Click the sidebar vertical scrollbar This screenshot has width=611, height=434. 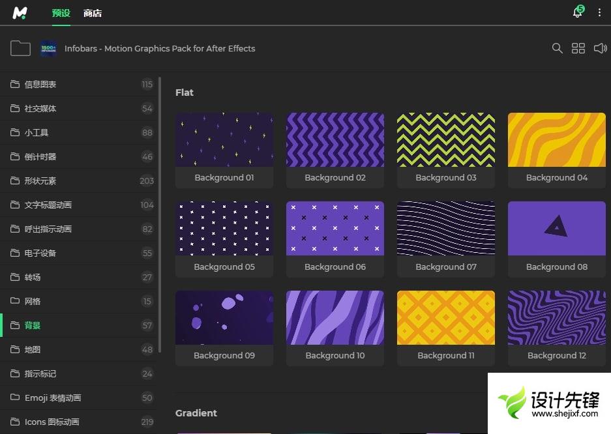click(160, 215)
